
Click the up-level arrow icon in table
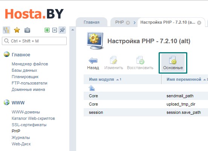[x=92, y=88]
